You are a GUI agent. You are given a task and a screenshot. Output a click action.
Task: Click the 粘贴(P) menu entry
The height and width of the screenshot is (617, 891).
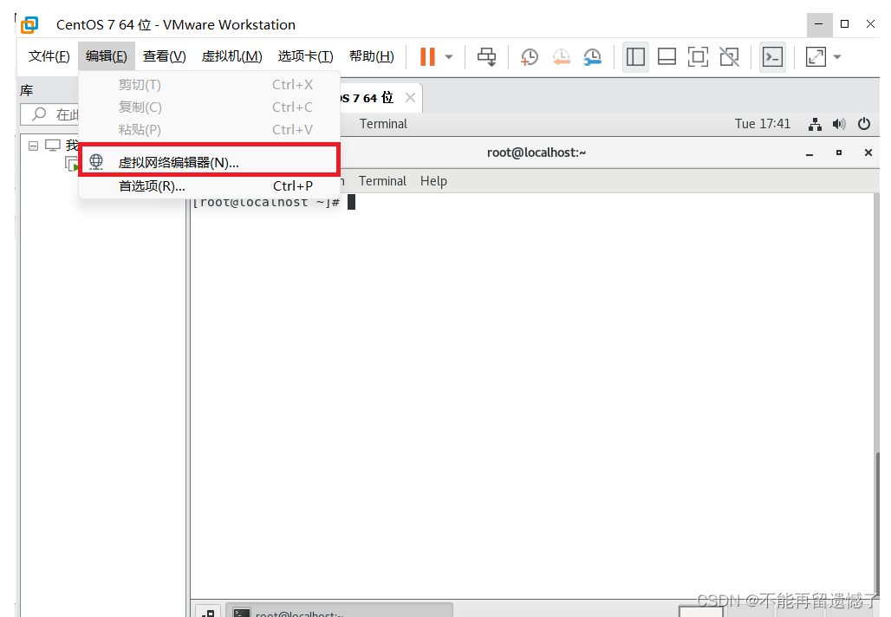(210, 130)
